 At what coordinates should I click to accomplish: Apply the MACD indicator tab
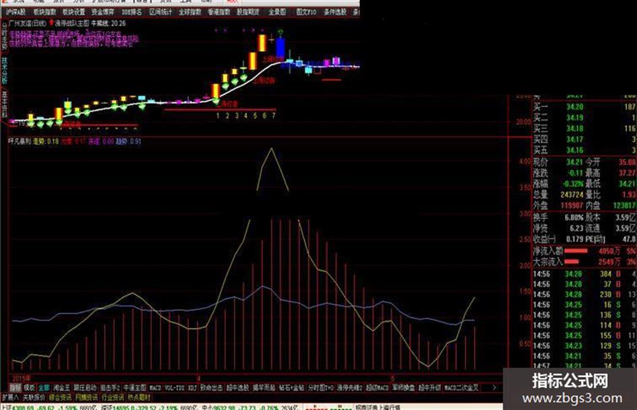(x=155, y=388)
